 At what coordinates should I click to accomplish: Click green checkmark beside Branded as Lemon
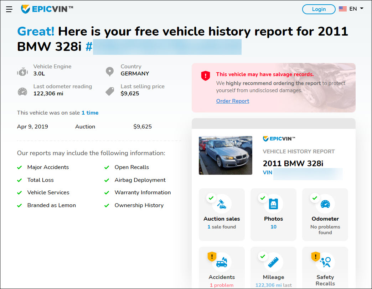[20, 206]
